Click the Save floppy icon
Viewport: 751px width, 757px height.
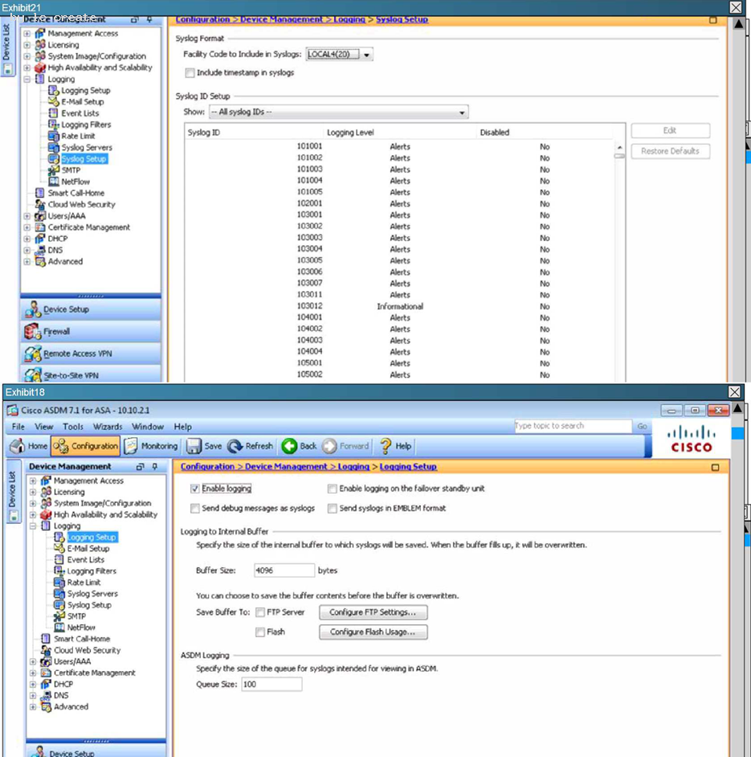[x=194, y=446]
